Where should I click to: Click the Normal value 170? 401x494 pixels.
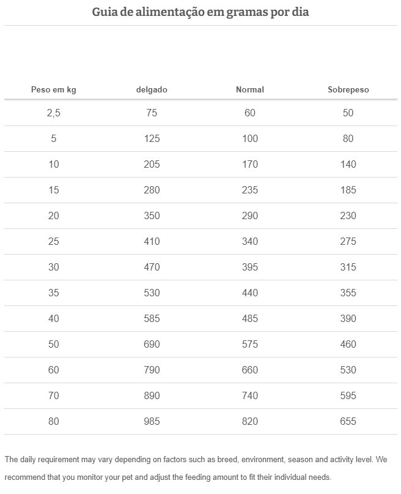(250, 164)
